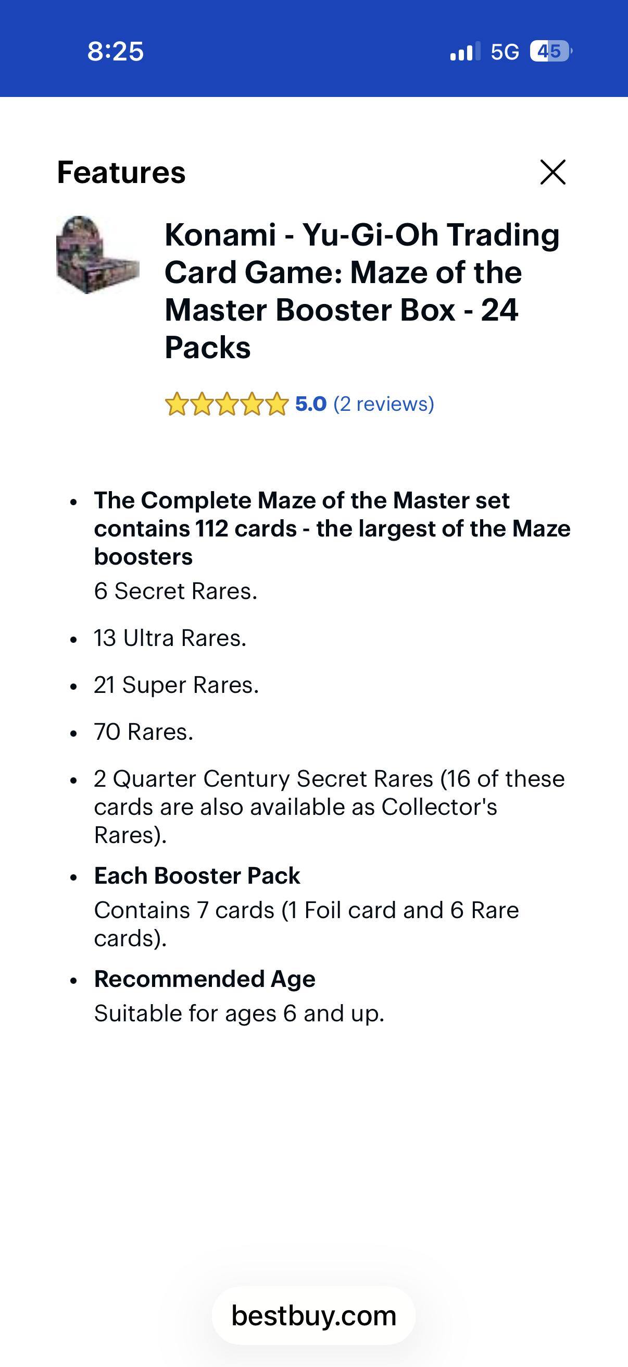
Task: Select the "21 Super Rares." bullet
Action: tap(177, 685)
